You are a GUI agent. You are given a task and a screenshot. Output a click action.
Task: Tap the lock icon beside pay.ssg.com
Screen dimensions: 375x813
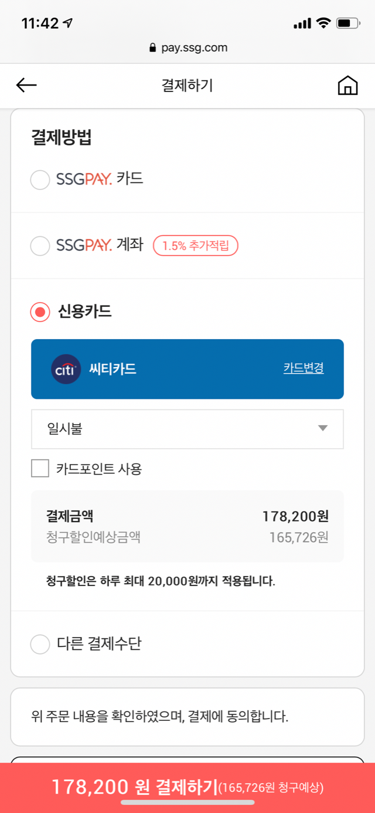point(154,48)
